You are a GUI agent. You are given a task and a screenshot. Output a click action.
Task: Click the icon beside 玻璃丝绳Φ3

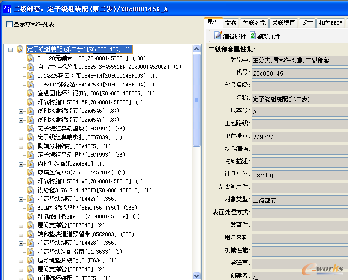pos(31,172)
